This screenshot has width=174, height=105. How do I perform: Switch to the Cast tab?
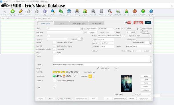61,23
